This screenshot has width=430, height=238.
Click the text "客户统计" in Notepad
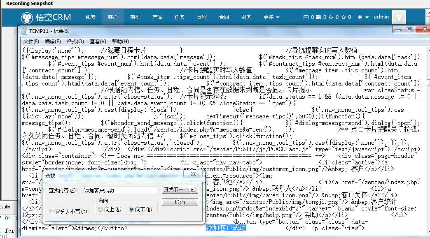pos(384,202)
